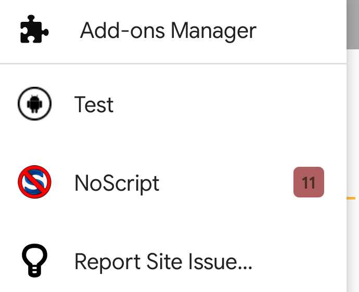Viewport: 359px width, 292px height.
Task: Click the red 11 badge on NoScript
Action: [309, 182]
